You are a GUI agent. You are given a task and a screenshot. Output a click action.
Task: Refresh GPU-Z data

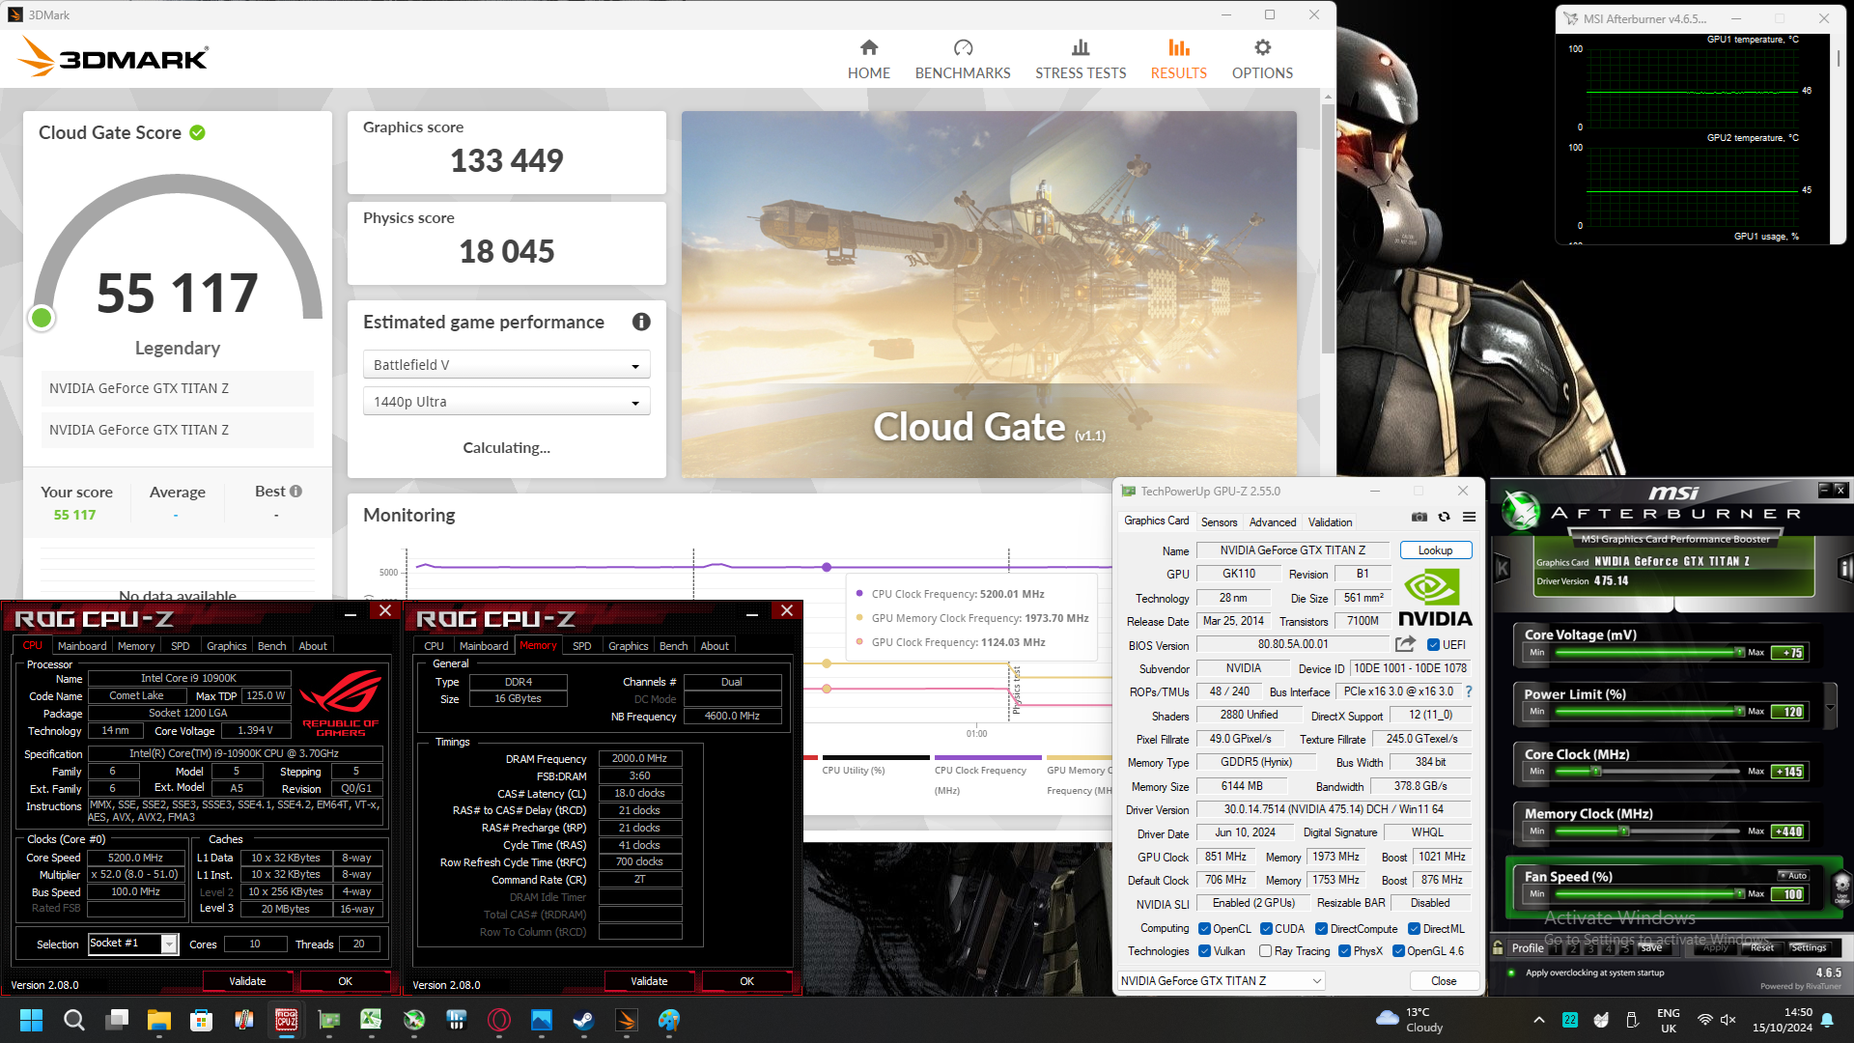pyautogui.click(x=1444, y=518)
